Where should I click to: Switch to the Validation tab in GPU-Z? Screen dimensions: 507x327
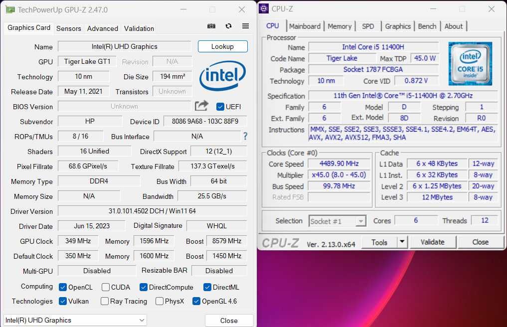[139, 28]
